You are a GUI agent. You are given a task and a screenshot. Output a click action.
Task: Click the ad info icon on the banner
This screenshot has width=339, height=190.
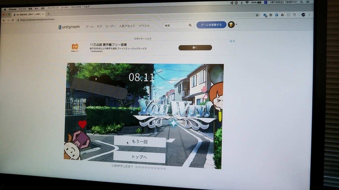point(231,41)
